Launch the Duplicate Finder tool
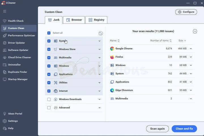 tap(18, 72)
